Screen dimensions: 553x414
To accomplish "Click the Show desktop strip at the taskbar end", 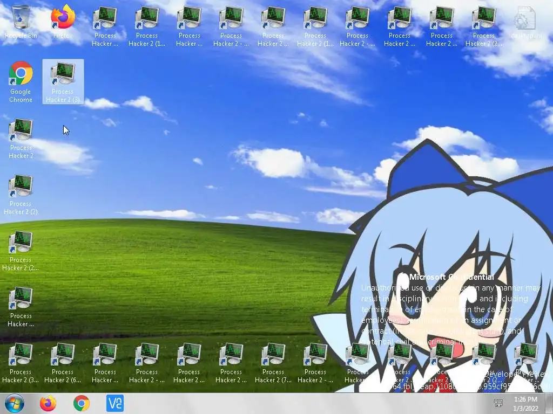I will [x=550, y=403].
